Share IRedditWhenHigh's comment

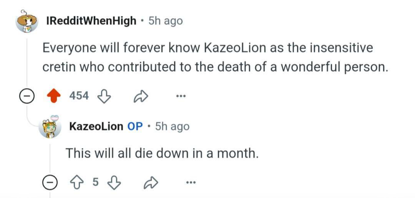140,96
